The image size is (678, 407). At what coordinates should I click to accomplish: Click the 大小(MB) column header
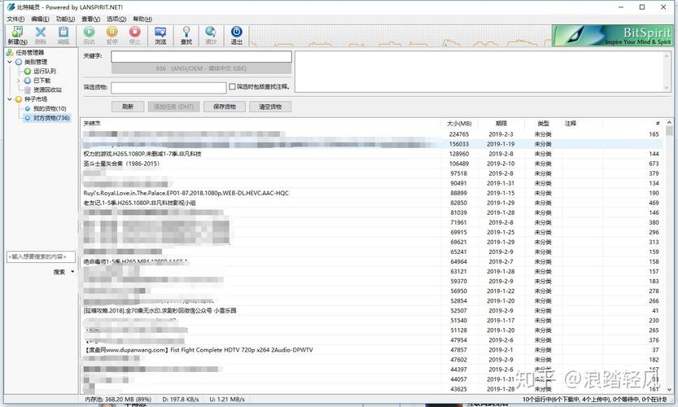coord(460,124)
